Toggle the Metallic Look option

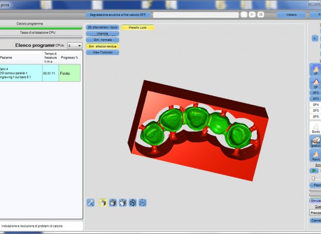(x=138, y=27)
